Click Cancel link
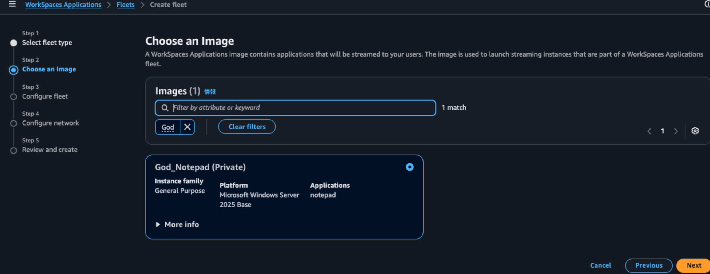 [600, 265]
